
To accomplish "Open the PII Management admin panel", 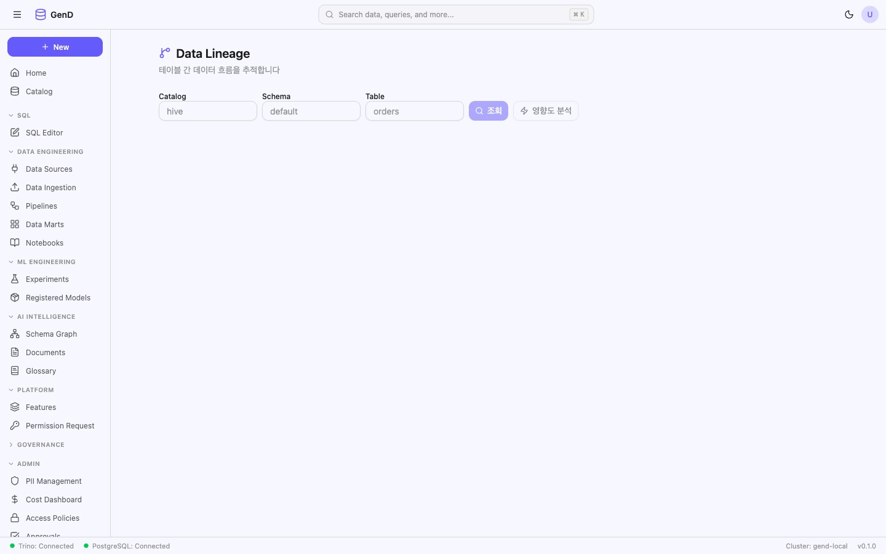I will click(54, 481).
